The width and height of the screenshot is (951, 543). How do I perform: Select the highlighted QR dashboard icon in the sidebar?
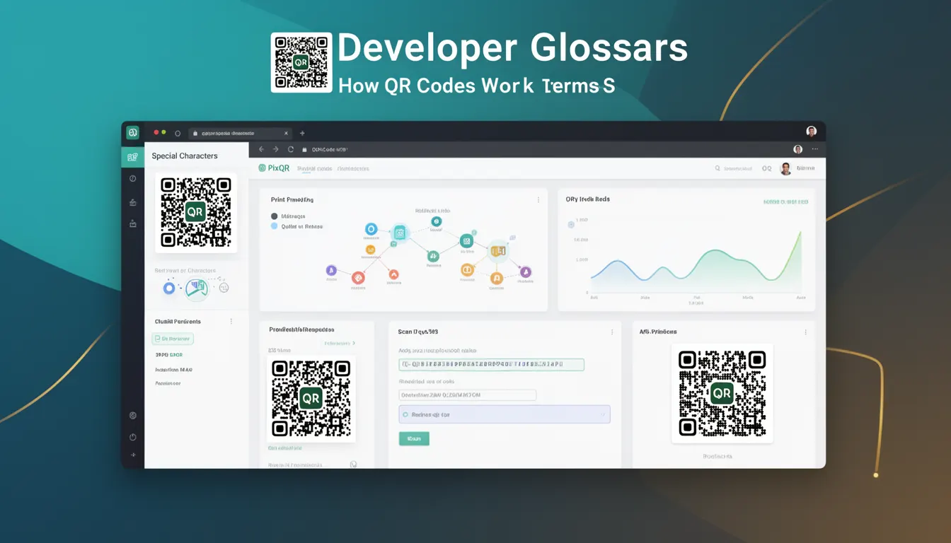[x=132, y=157]
